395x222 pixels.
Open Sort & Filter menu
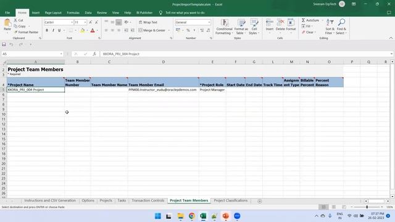330,27
